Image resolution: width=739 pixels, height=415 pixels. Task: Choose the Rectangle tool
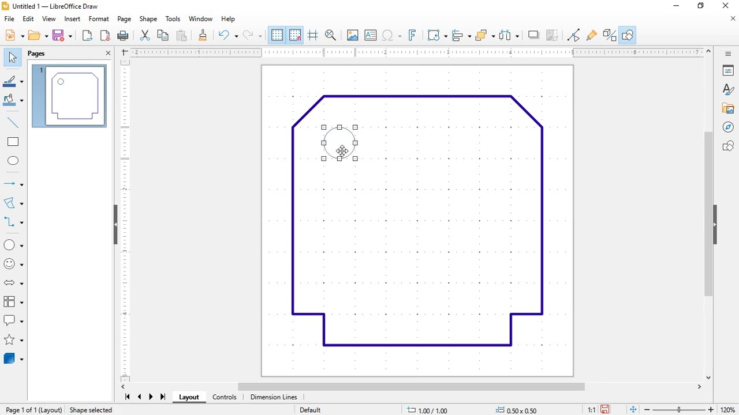click(13, 142)
